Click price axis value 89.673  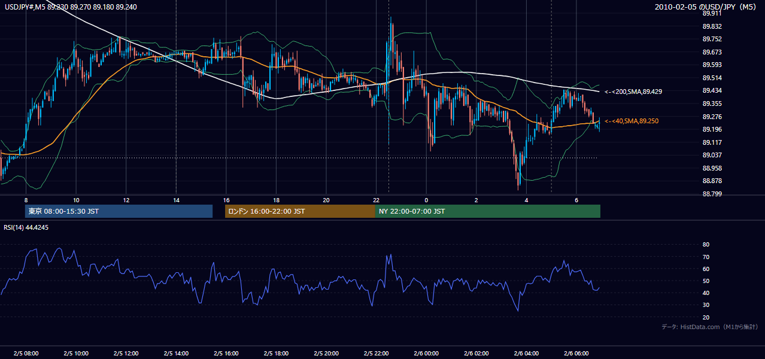pyautogui.click(x=712, y=52)
